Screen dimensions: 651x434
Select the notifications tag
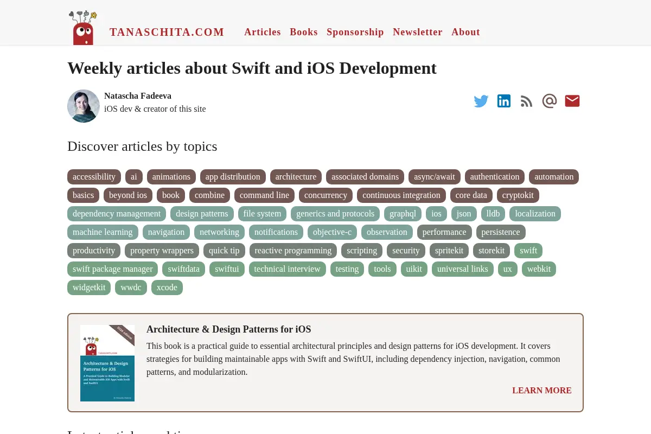[276, 232]
